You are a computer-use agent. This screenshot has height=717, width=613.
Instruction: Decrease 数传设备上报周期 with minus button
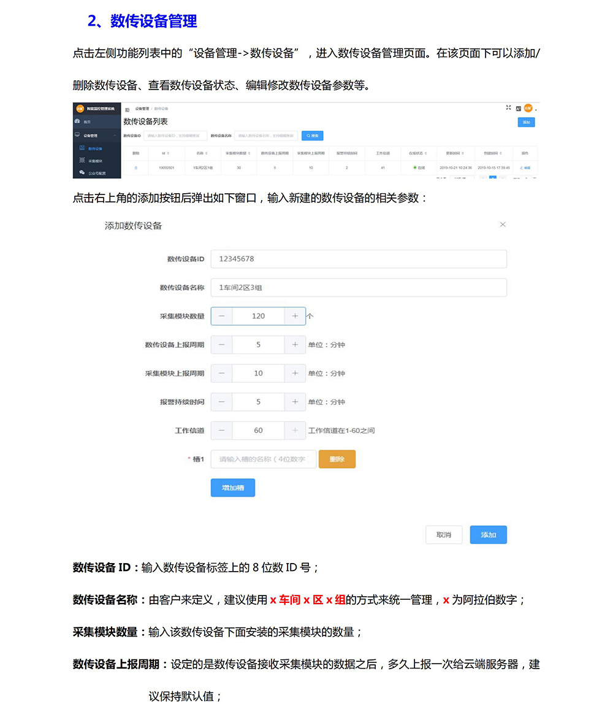[222, 345]
